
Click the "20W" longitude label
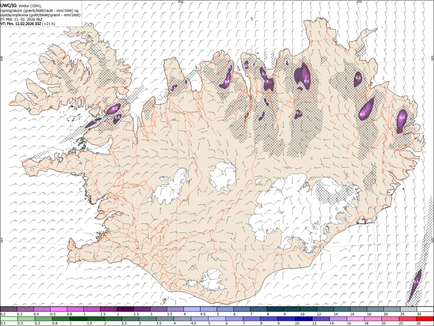click(x=180, y=2)
